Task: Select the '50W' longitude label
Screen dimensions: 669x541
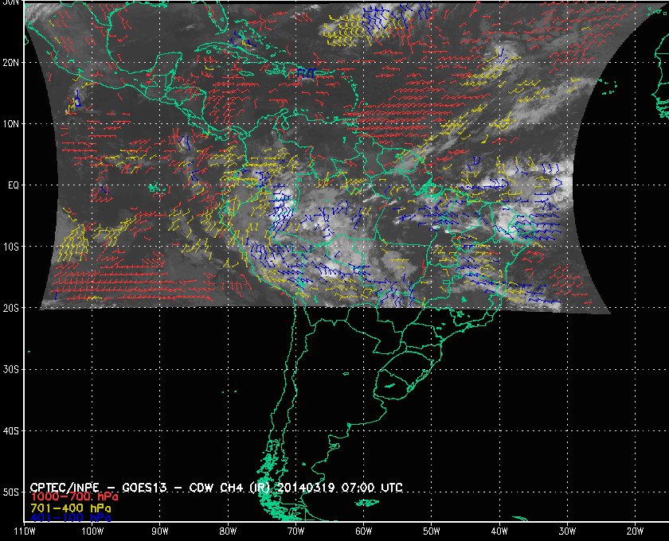Action: (432, 531)
